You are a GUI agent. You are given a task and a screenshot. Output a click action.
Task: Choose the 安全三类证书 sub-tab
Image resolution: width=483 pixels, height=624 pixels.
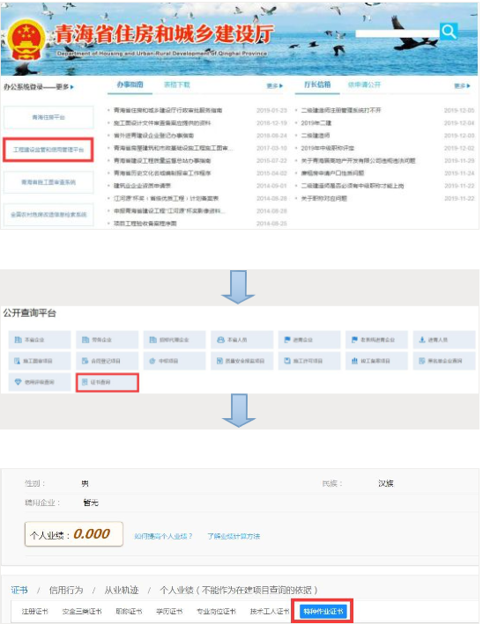[82, 612]
